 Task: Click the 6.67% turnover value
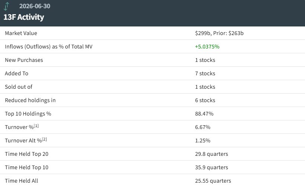tap(203, 127)
